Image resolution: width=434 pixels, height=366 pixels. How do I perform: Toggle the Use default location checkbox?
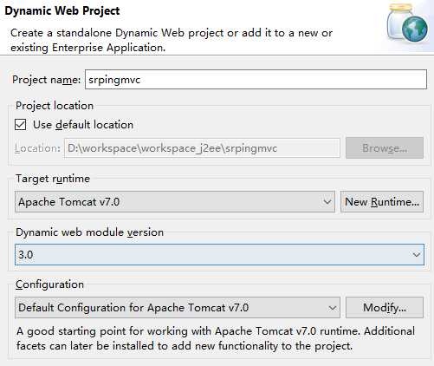21,125
